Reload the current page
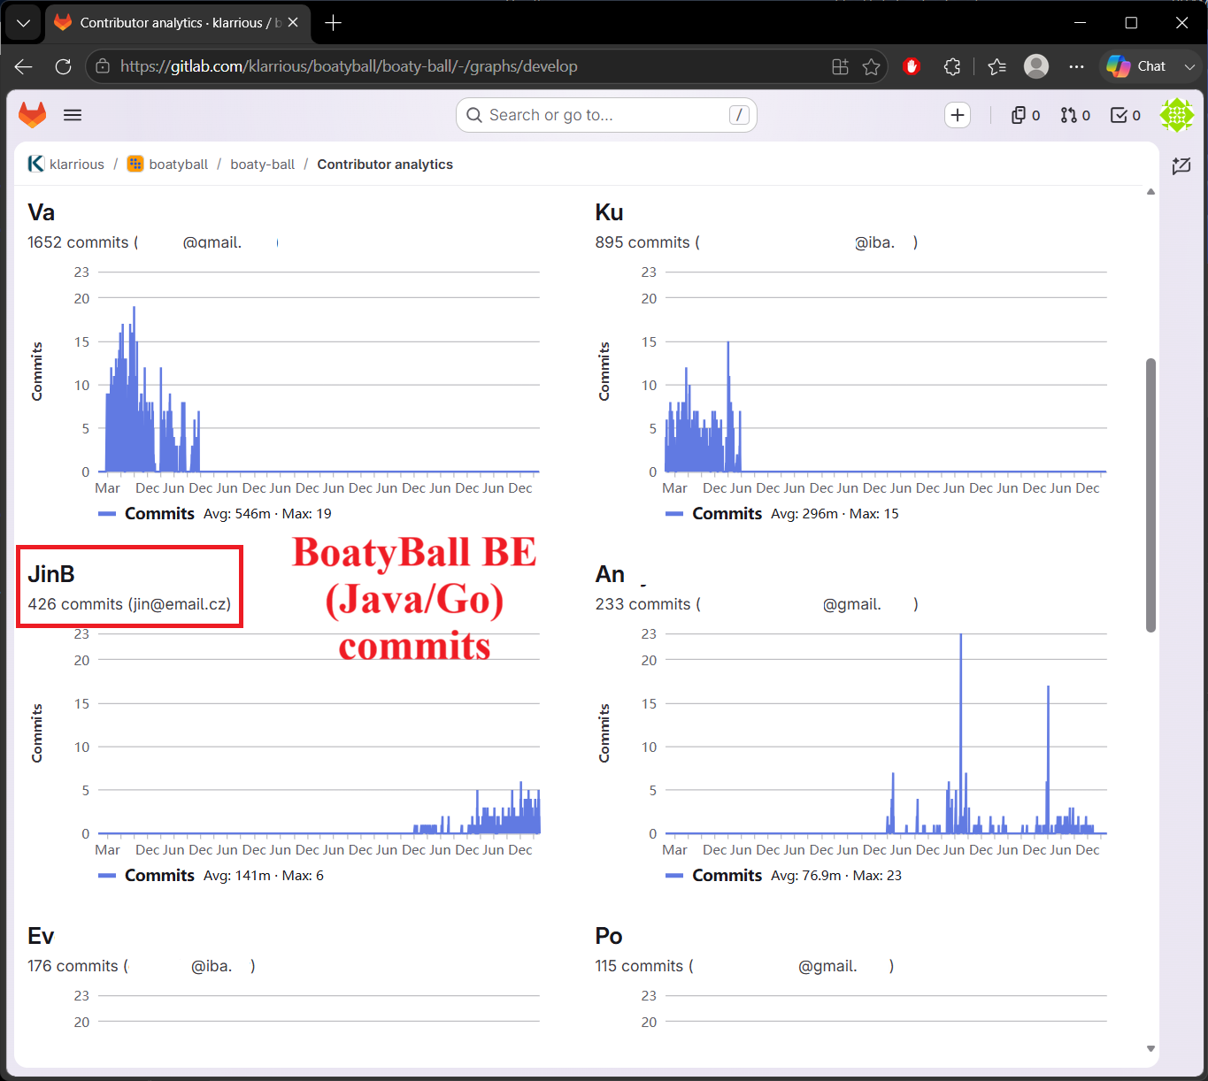 [x=63, y=66]
